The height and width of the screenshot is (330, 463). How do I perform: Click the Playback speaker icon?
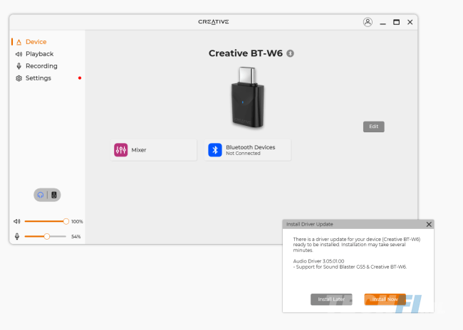(19, 54)
